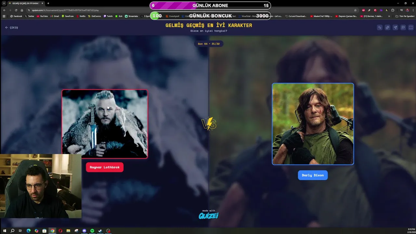The height and width of the screenshot is (234, 416).
Task: Open File Explorer from taskbar
Action: [x=68, y=231]
